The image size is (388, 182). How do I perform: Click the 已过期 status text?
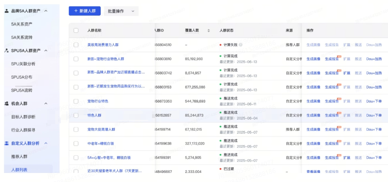click(228, 169)
